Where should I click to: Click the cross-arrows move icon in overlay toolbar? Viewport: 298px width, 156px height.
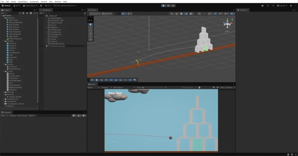point(130,80)
